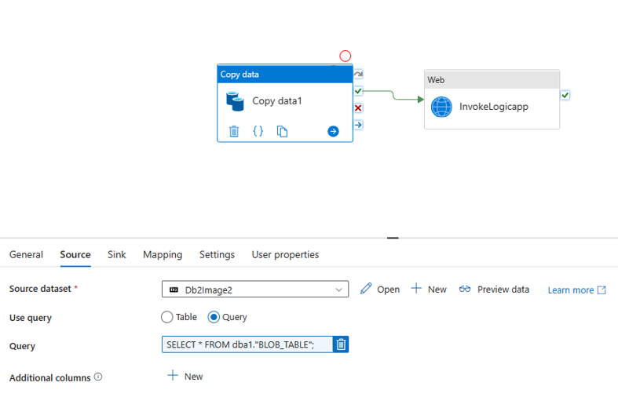Image resolution: width=618 pixels, height=408 pixels.
Task: Select the green success connector on Copy data
Action: (x=358, y=91)
